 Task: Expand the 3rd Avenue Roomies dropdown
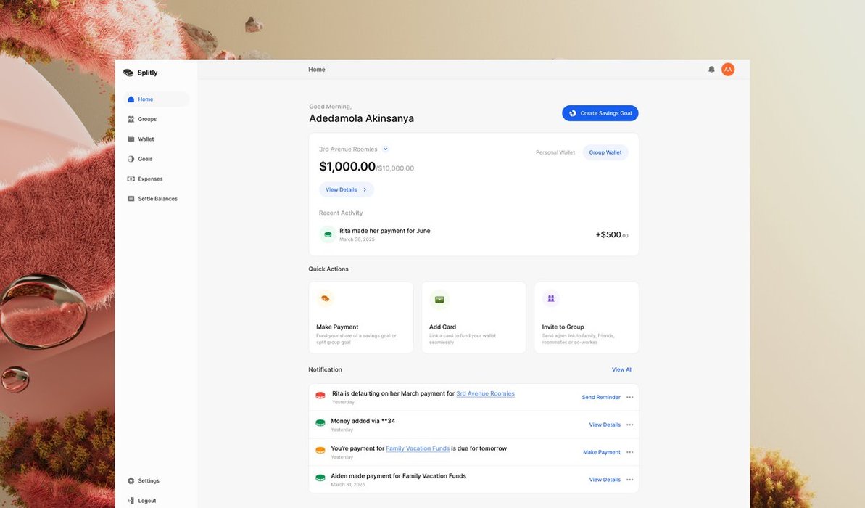tap(386, 149)
